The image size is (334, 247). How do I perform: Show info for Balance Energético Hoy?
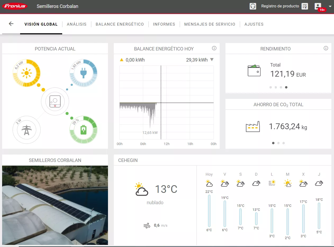point(214,48)
